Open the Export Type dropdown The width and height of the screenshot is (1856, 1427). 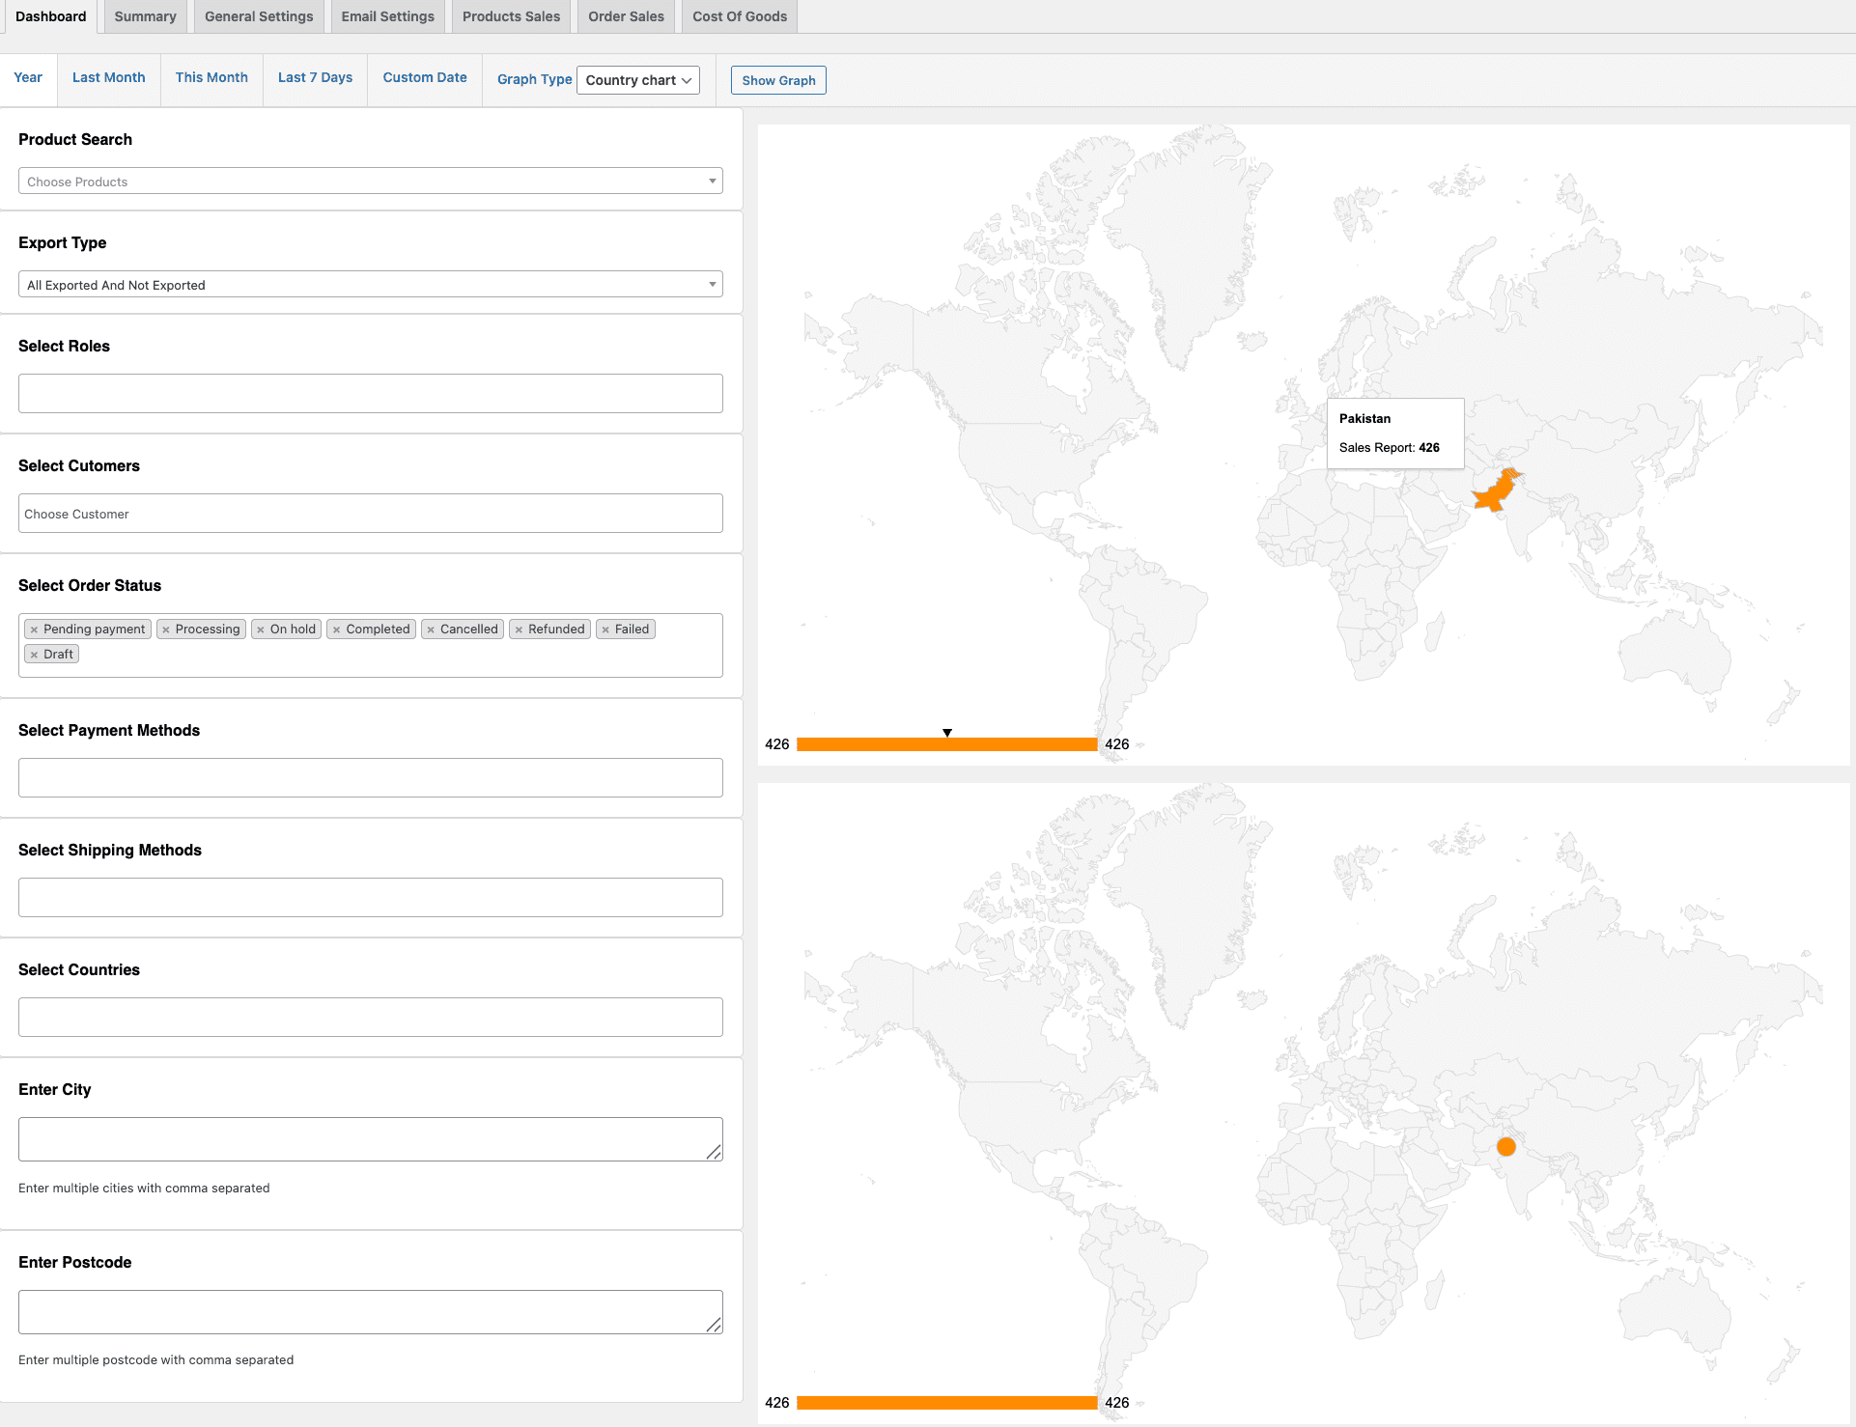coord(370,285)
